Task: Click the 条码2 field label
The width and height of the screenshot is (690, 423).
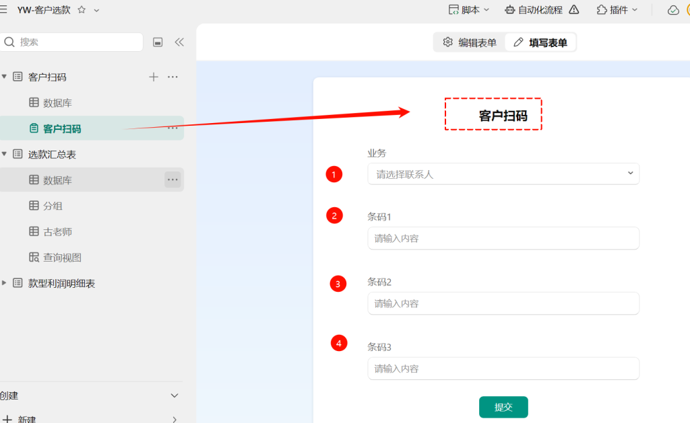Action: tap(379, 282)
